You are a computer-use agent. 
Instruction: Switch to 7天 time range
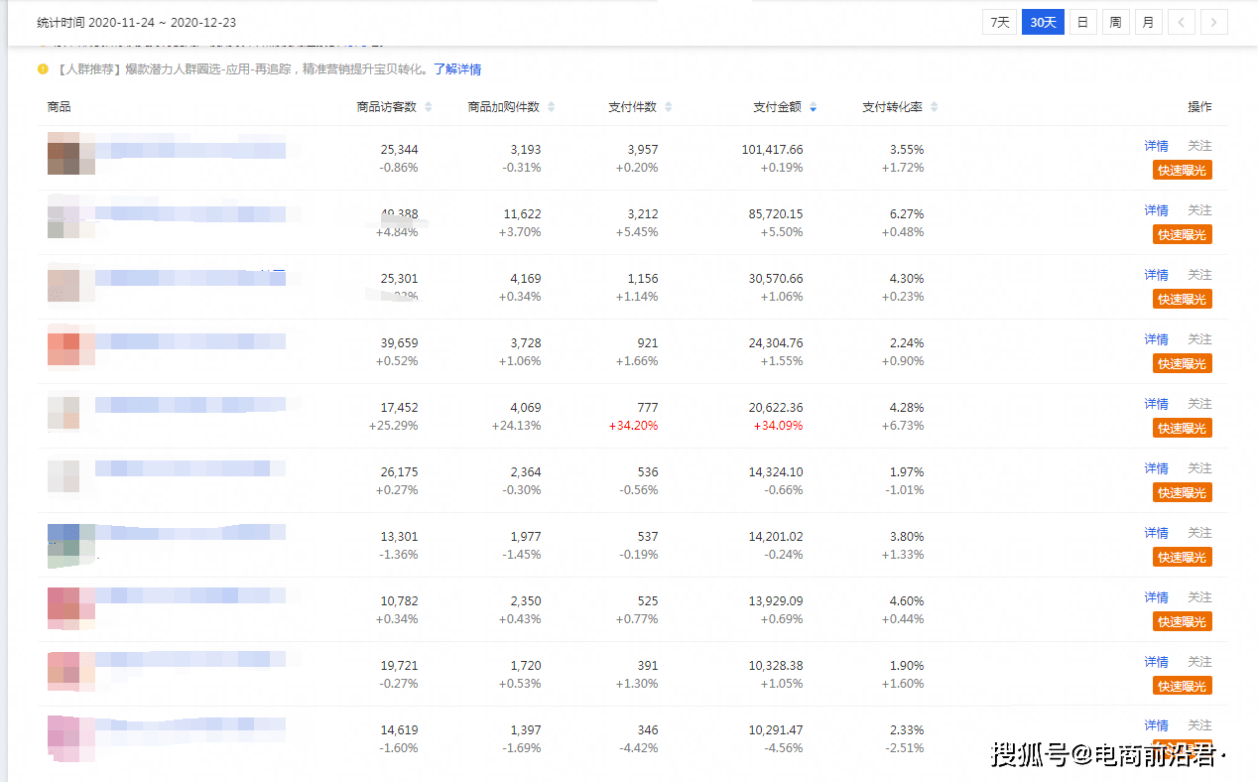click(x=999, y=22)
